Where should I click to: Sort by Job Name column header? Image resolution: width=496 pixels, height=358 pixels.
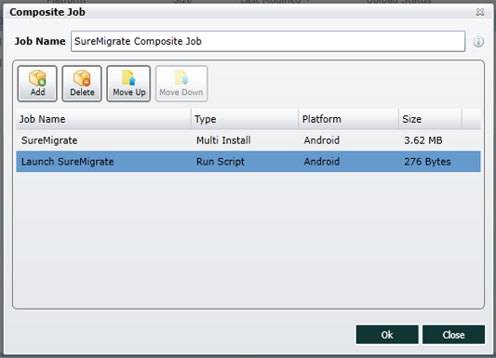pos(103,119)
